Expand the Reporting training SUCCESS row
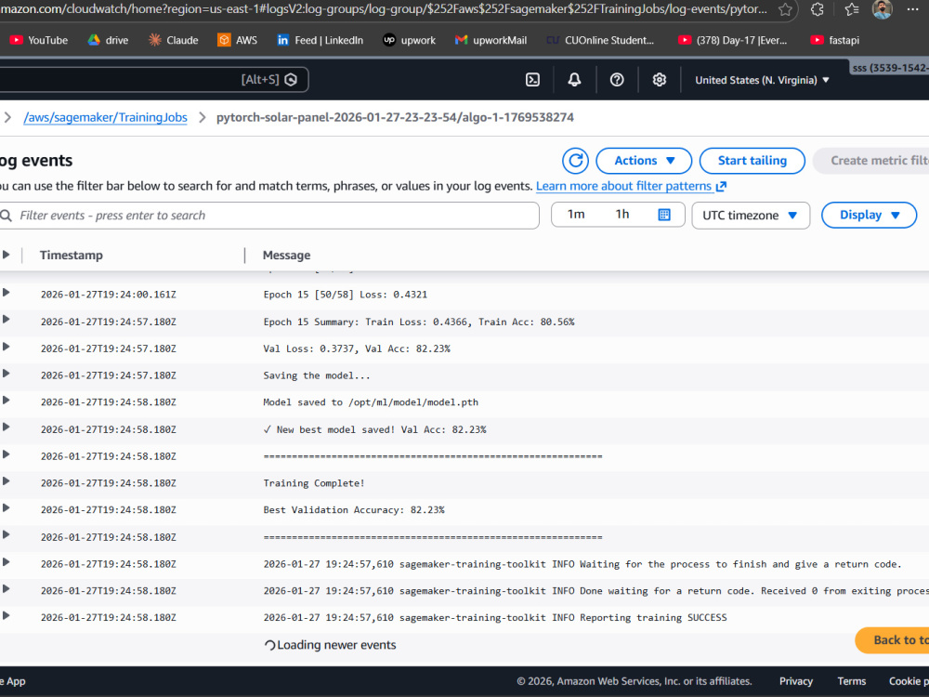This screenshot has height=697, width=929. (6, 616)
